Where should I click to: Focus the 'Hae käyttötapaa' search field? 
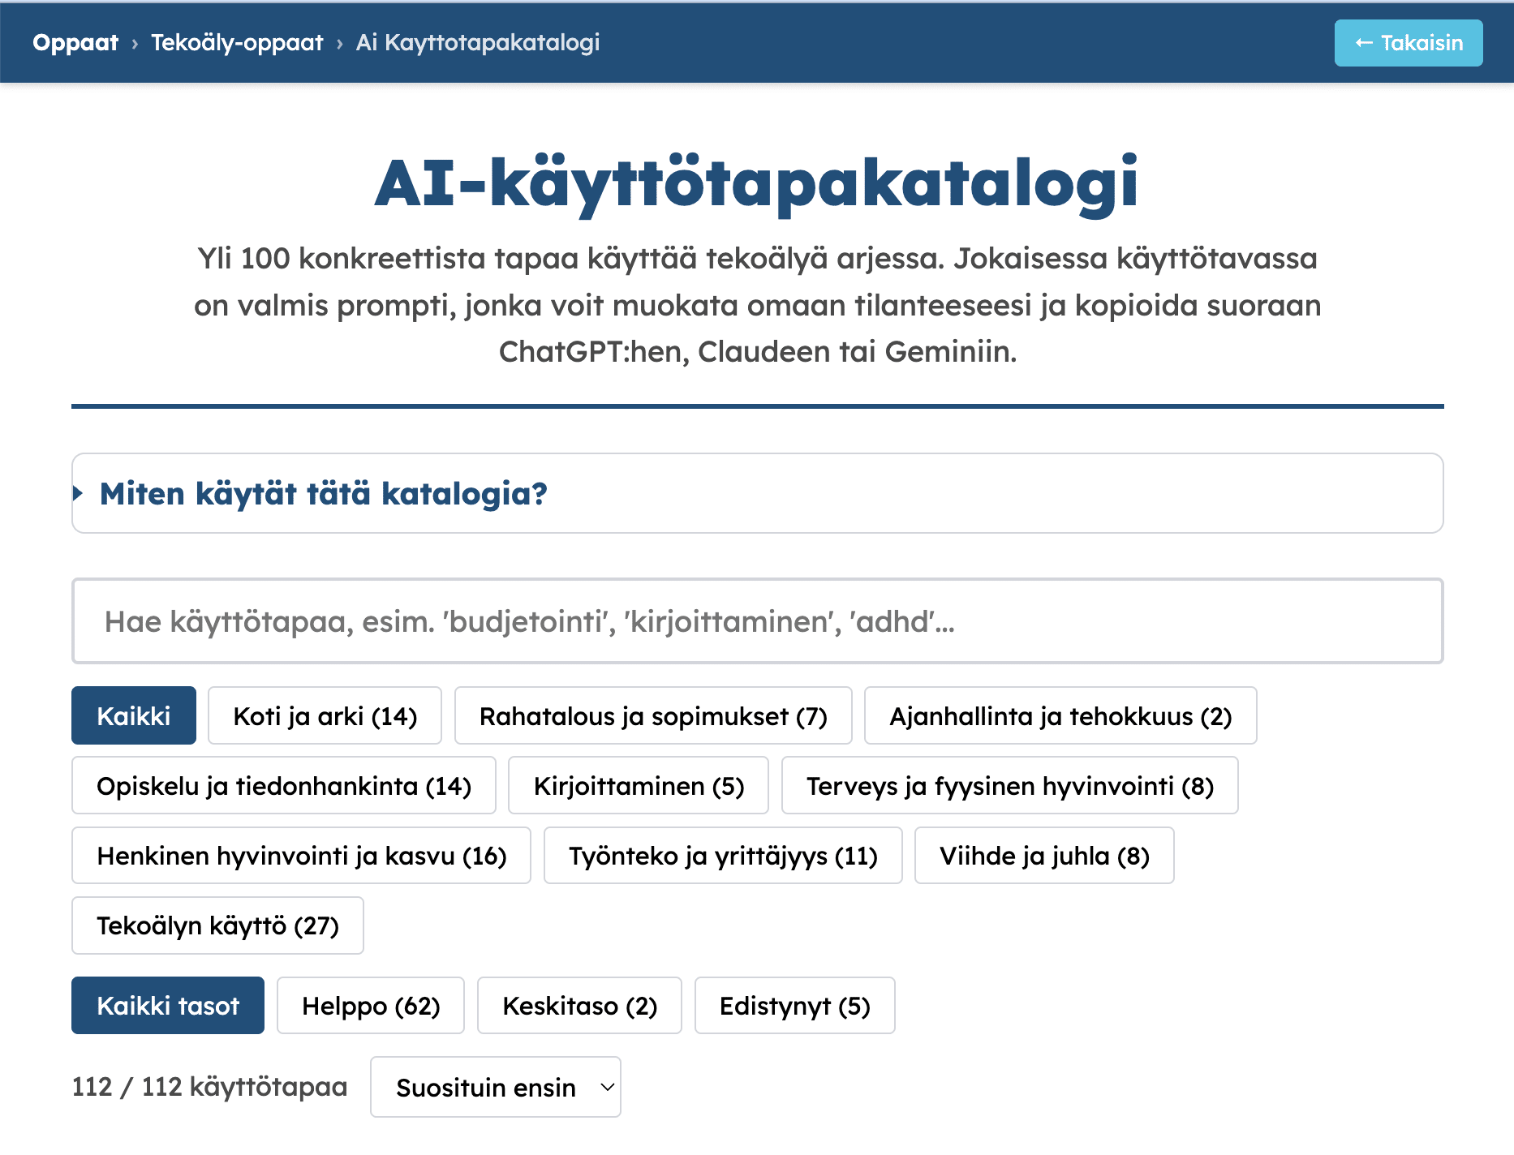(x=756, y=621)
